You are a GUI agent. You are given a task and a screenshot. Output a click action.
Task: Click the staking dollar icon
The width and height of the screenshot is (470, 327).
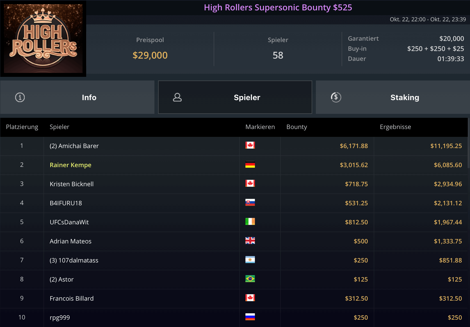tap(336, 97)
